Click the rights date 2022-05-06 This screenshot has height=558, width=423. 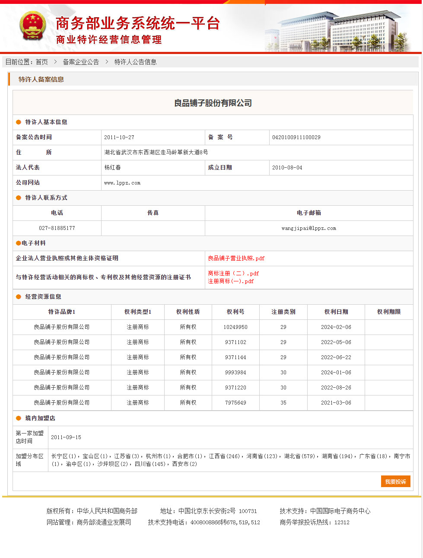336,342
